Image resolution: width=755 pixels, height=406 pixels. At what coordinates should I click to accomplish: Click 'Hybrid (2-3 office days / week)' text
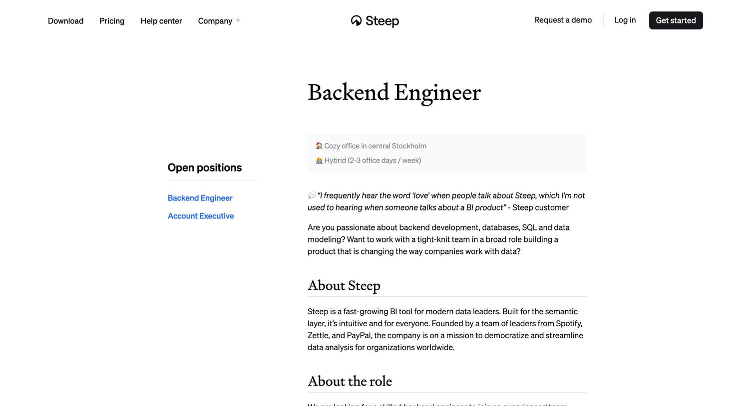click(x=373, y=161)
